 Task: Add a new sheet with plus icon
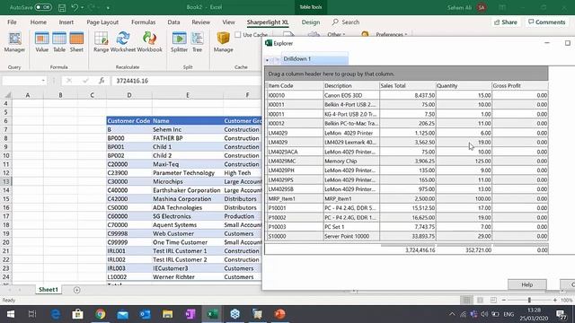point(76,290)
